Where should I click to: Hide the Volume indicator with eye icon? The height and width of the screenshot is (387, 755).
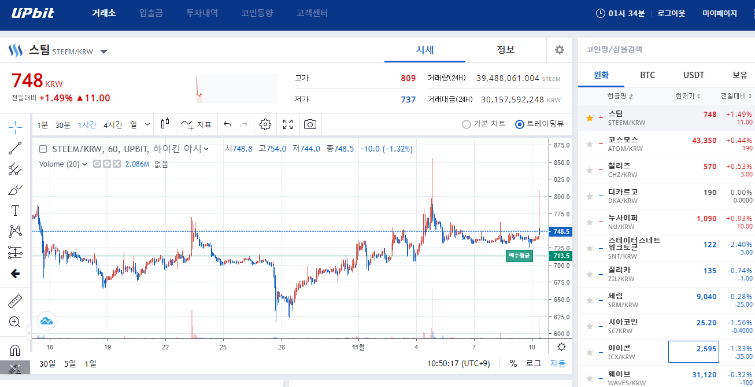click(97, 164)
